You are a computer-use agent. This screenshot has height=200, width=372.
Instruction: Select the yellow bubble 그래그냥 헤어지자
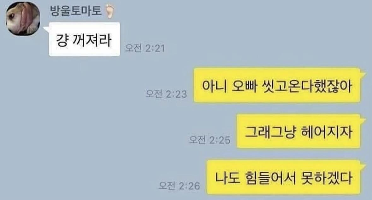[299, 131]
